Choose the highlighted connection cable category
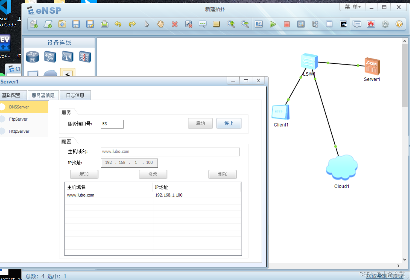The height and width of the screenshot is (280, 410). coord(68,73)
